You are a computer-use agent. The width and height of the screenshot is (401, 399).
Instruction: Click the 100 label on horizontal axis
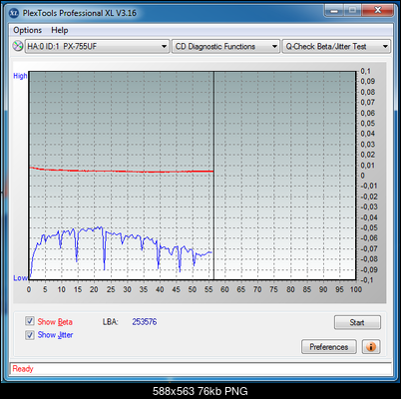pyautogui.click(x=356, y=289)
